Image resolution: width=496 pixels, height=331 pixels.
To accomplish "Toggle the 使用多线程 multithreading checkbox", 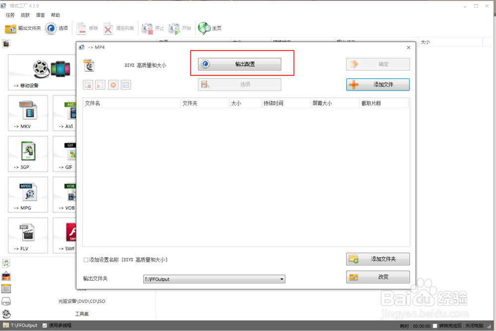I will tap(45, 326).
